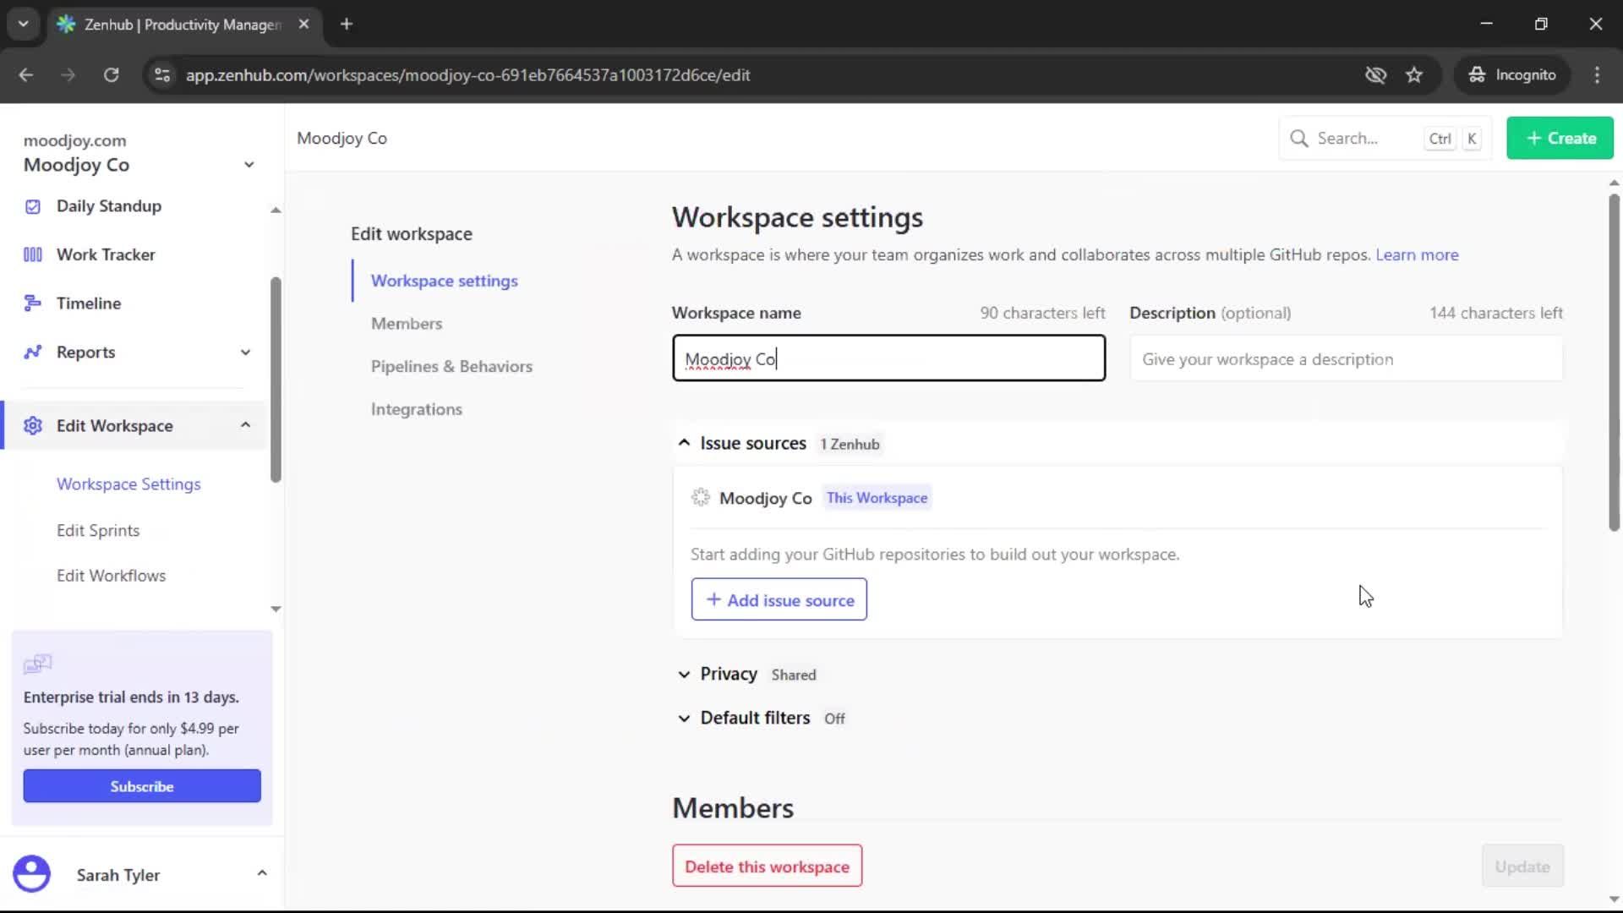Open the Create menu via plus icon
Image resolution: width=1623 pixels, height=913 pixels.
(1533, 138)
